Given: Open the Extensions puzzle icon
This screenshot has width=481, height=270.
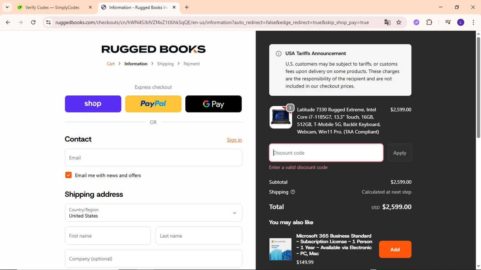Looking at the screenshot, I should point(429,22).
